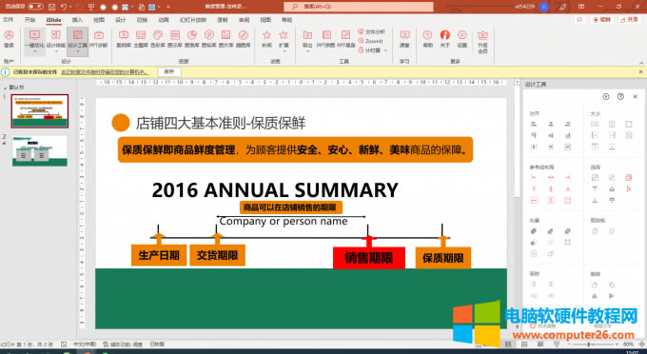647x354 pixels.
Task: Click the 文件分析 tool
Action: point(371,31)
